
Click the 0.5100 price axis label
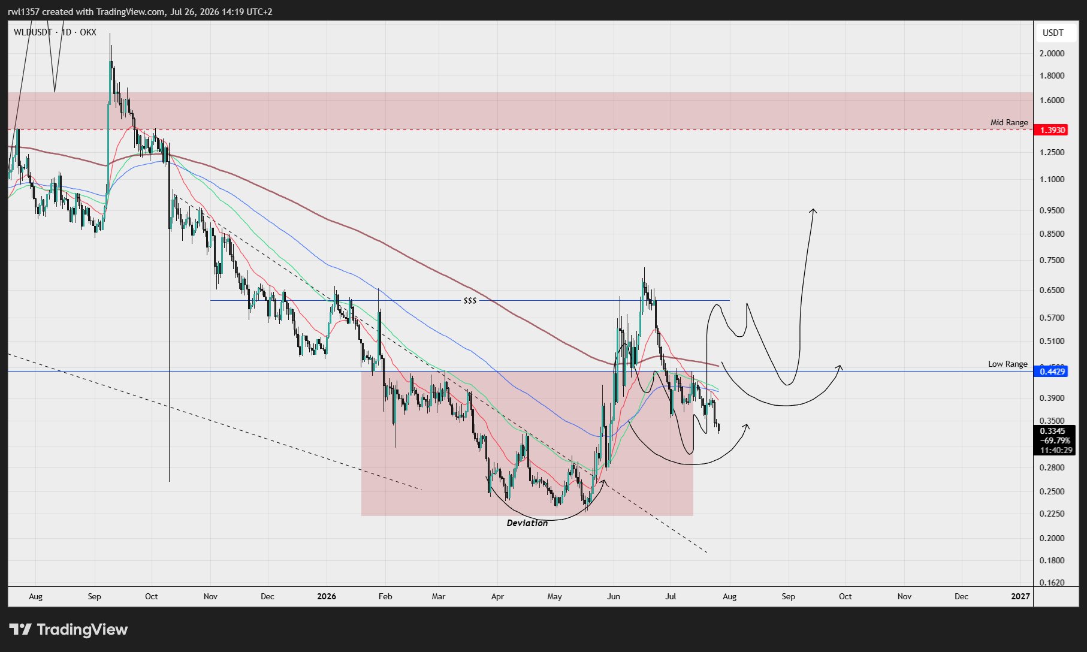(x=1052, y=341)
